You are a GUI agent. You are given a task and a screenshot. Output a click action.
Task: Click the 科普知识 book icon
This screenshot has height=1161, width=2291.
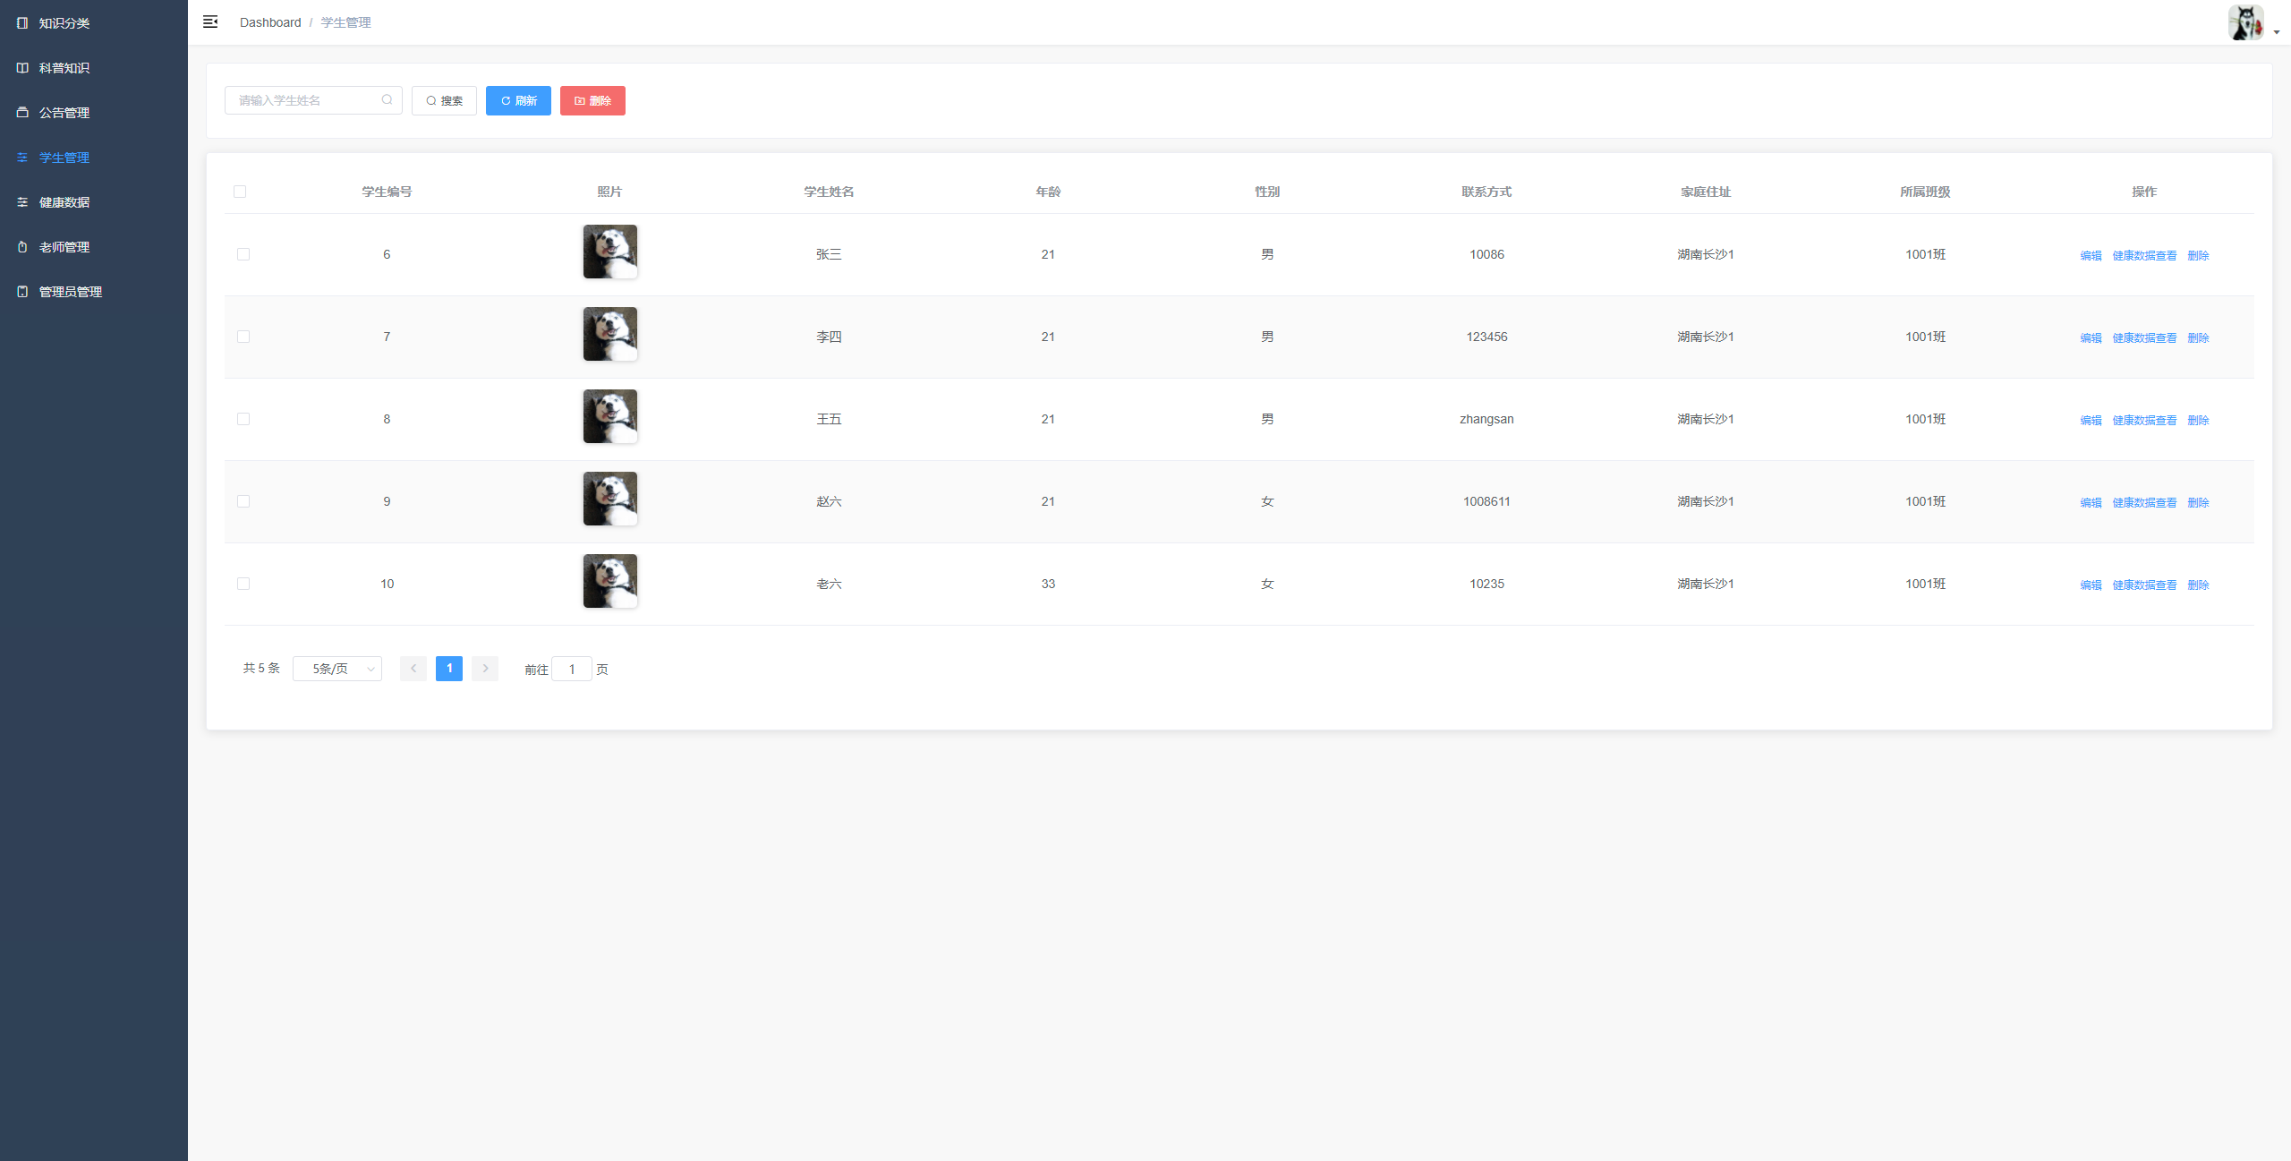[x=22, y=68]
